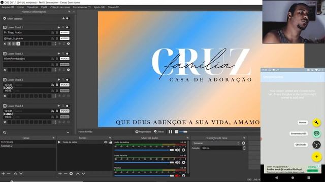Move source down in Fontes list
This screenshot has height=182, width=325.
(83, 174)
